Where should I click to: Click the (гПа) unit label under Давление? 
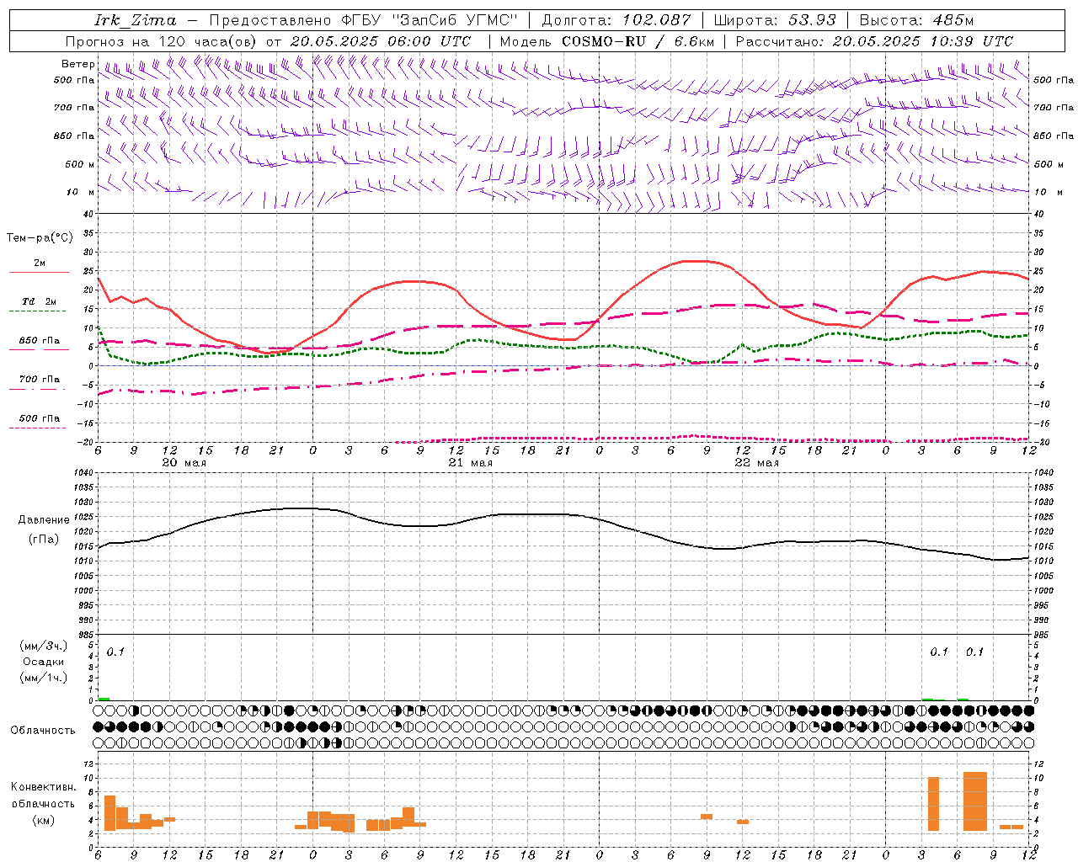click(x=44, y=540)
